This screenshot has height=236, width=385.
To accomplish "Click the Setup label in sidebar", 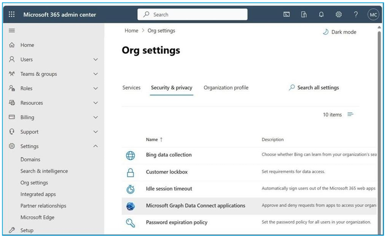I will pos(27,230).
